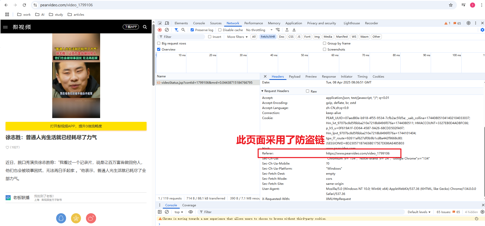The image size is (485, 226).
Task: Open the Chrome apps grid icon
Action: tap(7, 14)
